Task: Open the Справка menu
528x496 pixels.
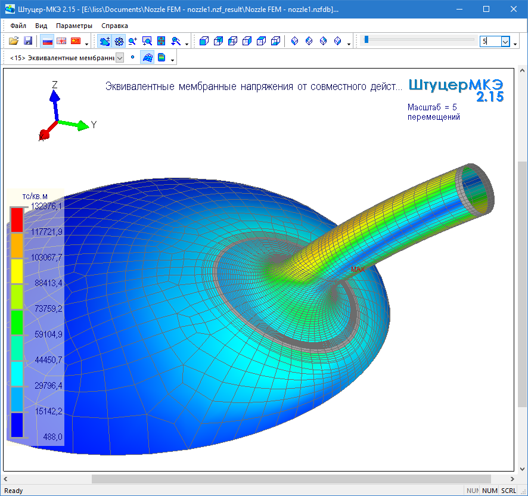Action: click(x=114, y=26)
